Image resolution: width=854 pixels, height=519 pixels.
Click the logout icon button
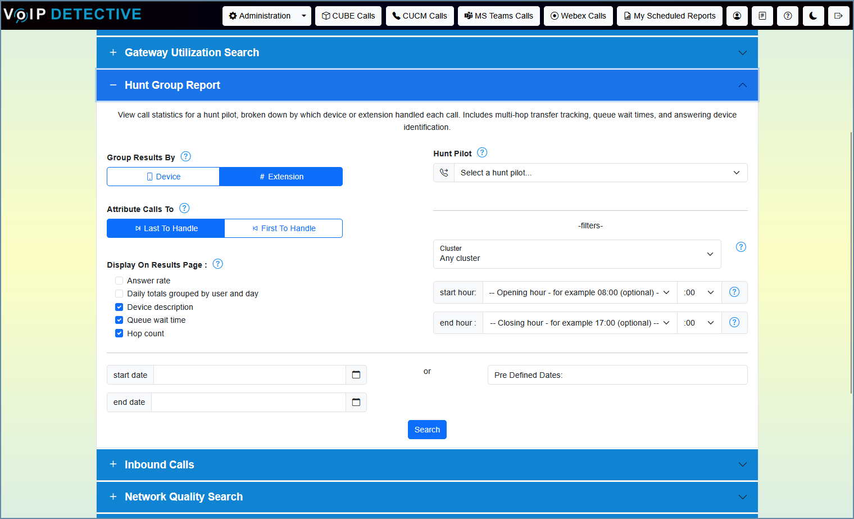838,16
